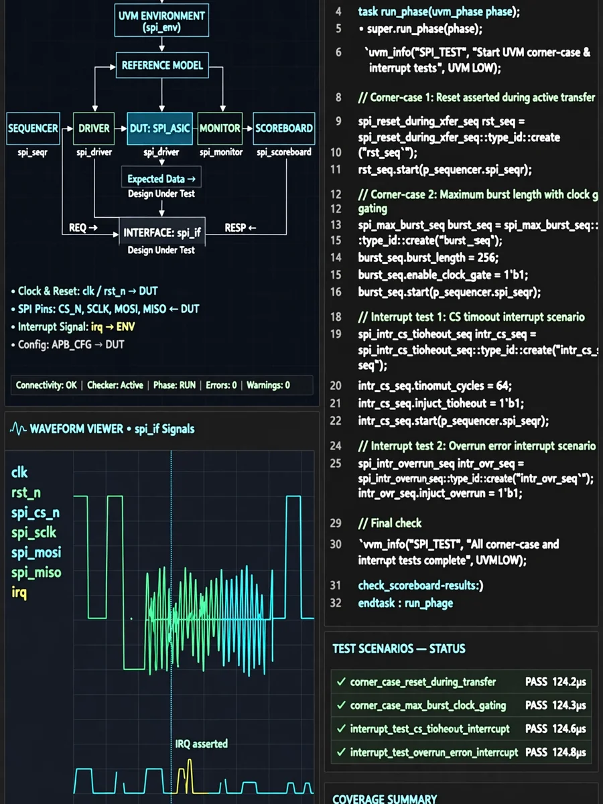This screenshot has width=603, height=804.
Task: Click check icon for corner_case_reset_during_transfer
Action: (341, 682)
